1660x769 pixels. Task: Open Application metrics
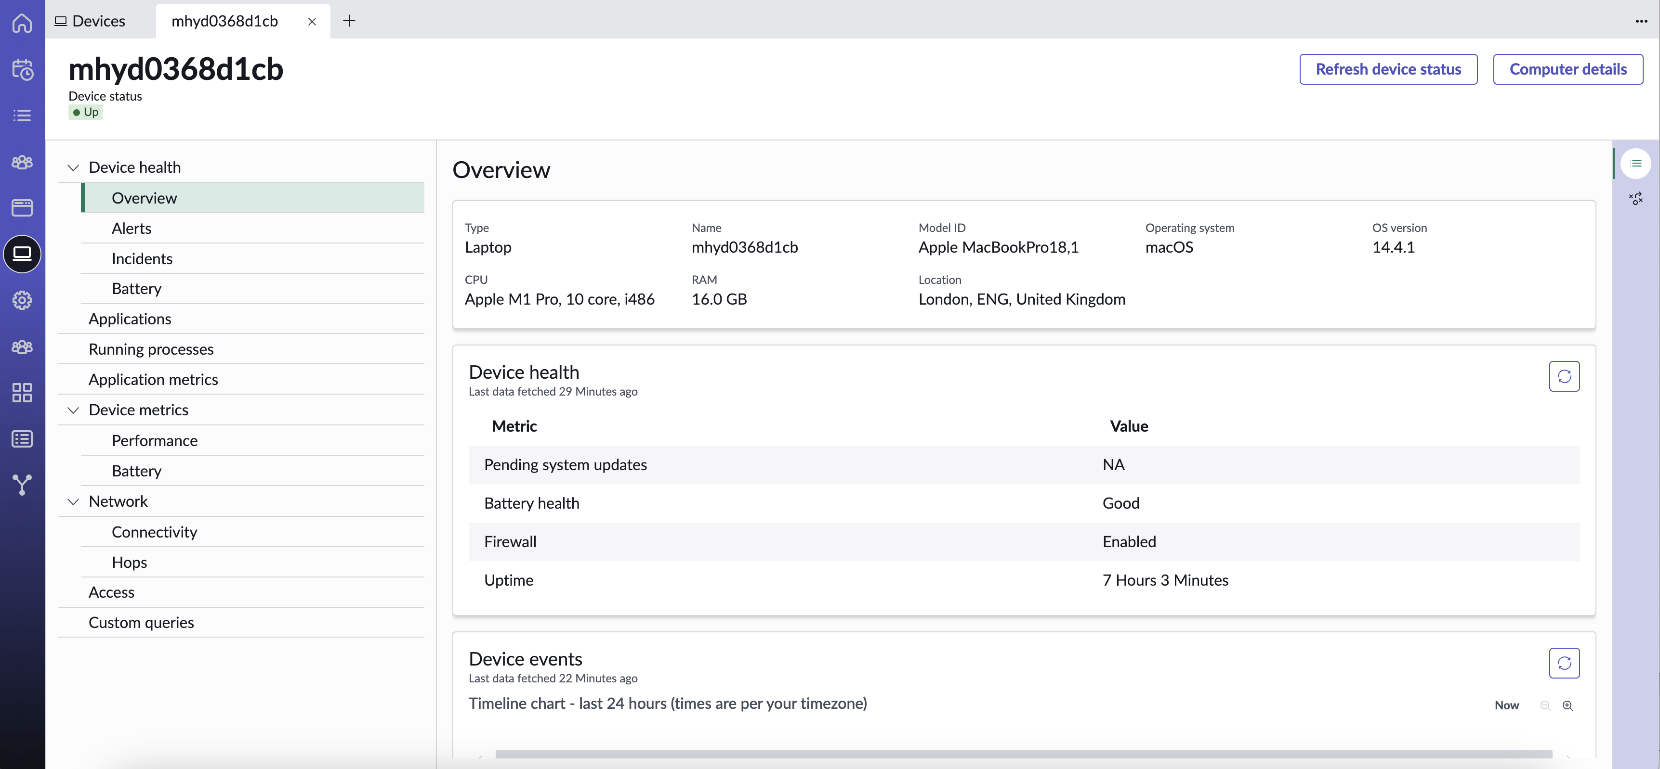[241, 379]
